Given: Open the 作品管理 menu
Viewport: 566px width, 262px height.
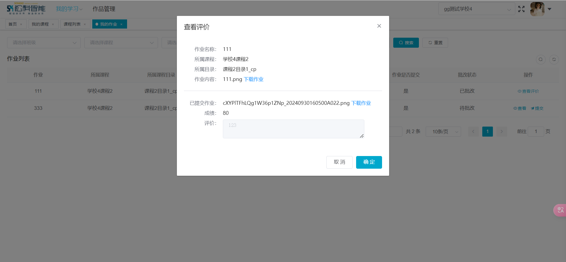Looking at the screenshot, I should point(104,9).
